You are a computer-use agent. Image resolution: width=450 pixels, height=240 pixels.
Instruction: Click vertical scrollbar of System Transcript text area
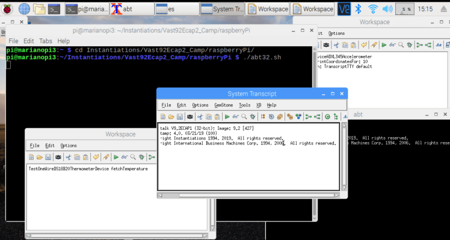345,156
